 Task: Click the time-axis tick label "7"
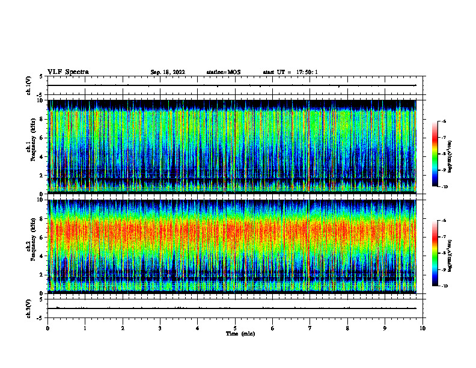310,328
